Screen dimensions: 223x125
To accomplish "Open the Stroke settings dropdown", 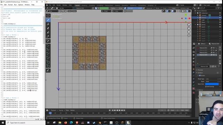I will pyautogui.click(x=158, y=8).
